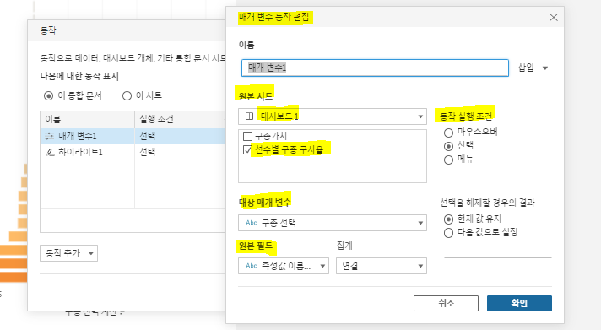
Task: Open the 측정값 이름 source field dropdown
Action: point(284,266)
